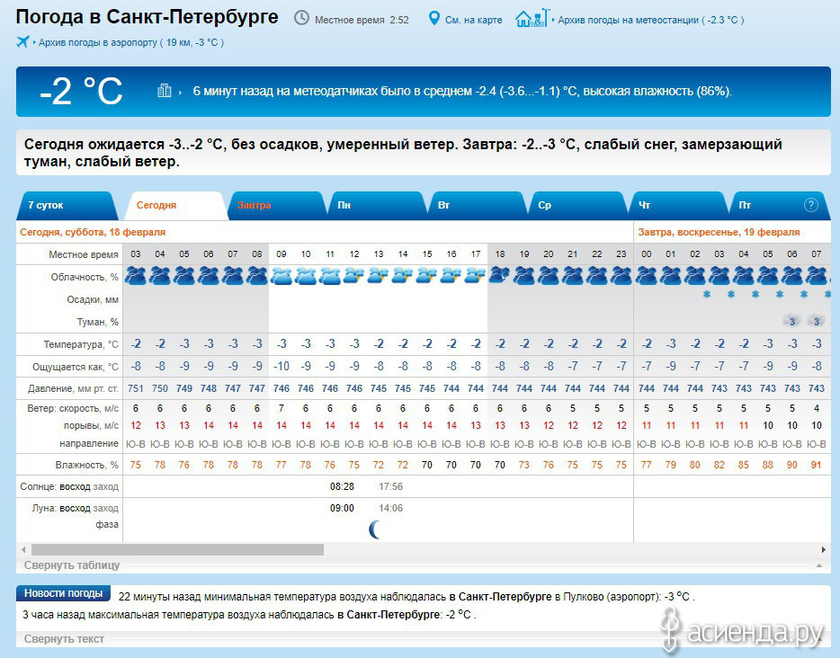Click 'Облачность, %' row label

pyautogui.click(x=85, y=278)
